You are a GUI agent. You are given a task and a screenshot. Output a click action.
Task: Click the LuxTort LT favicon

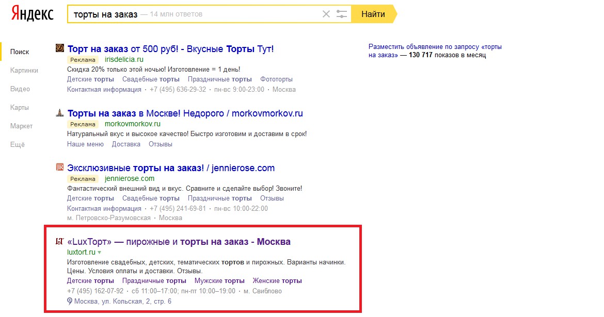tap(60, 241)
